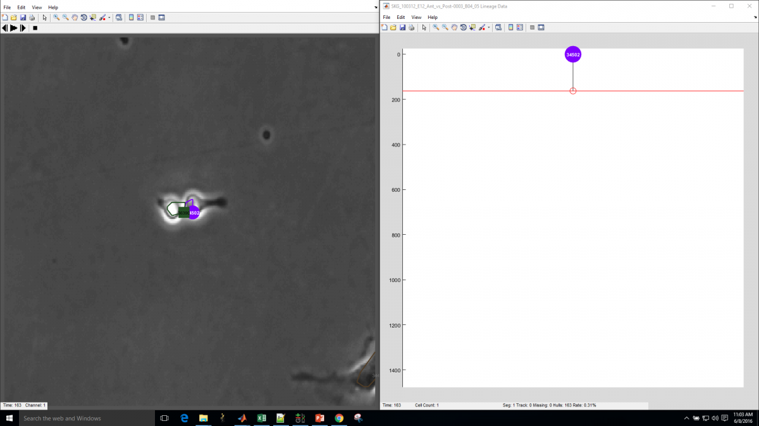The image size is (759, 426).
Task: Click Open File folder icon in left window toolbar
Action: [14, 18]
